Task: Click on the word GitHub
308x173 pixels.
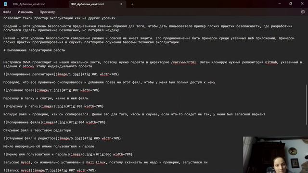Action: coord(271,62)
